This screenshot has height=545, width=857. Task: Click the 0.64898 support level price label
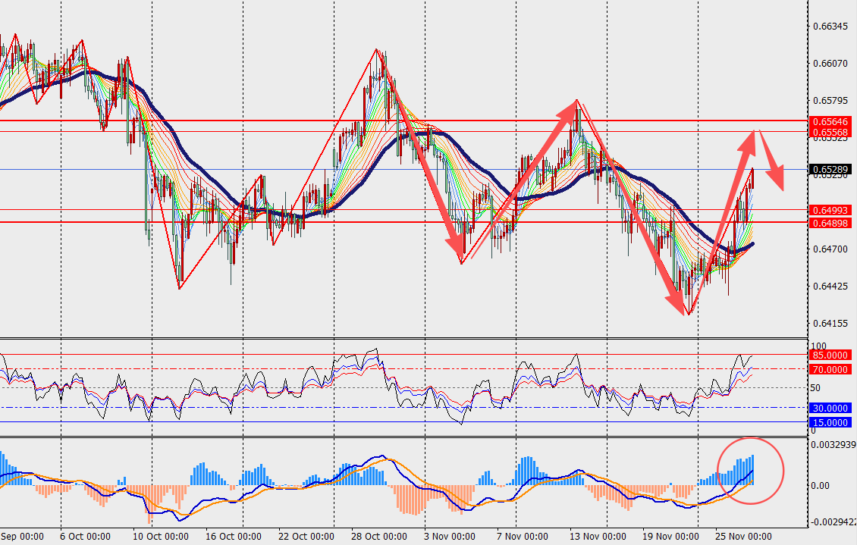click(x=832, y=222)
